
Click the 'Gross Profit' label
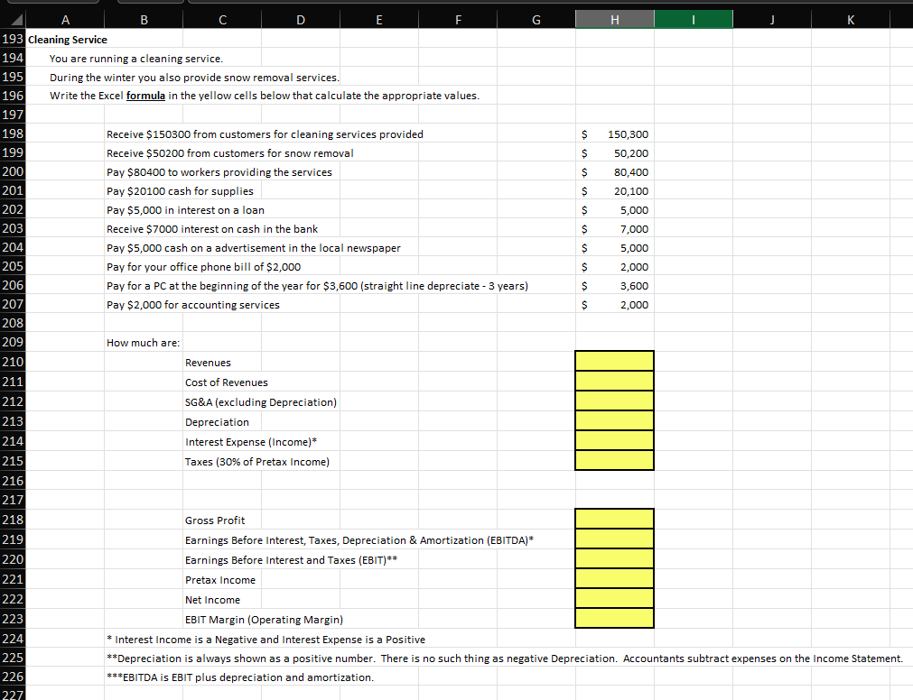point(215,520)
